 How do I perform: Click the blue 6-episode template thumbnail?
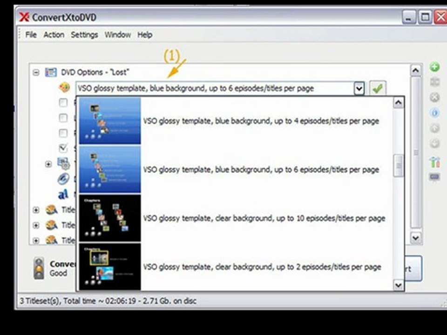coord(110,169)
